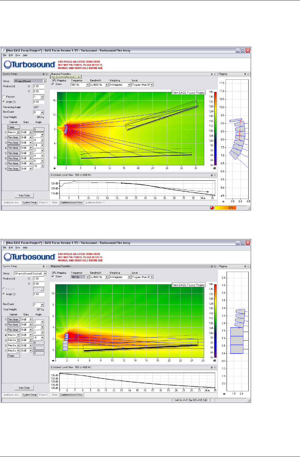Image resolution: width=300 pixels, height=457 pixels.
Task: Close System Setup panel in GFrame (Ground Stacked) window
Action: tap(47, 266)
